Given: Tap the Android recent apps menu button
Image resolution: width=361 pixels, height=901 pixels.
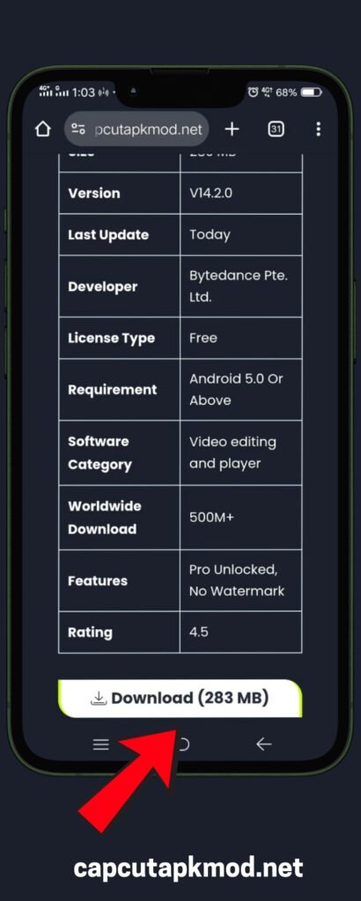Looking at the screenshot, I should coord(101,744).
